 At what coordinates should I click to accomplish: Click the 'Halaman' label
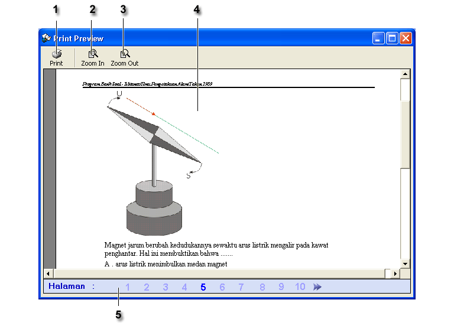pos(67,286)
